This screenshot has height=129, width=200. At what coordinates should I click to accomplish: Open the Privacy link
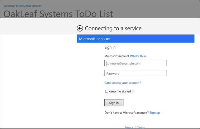point(129,127)
